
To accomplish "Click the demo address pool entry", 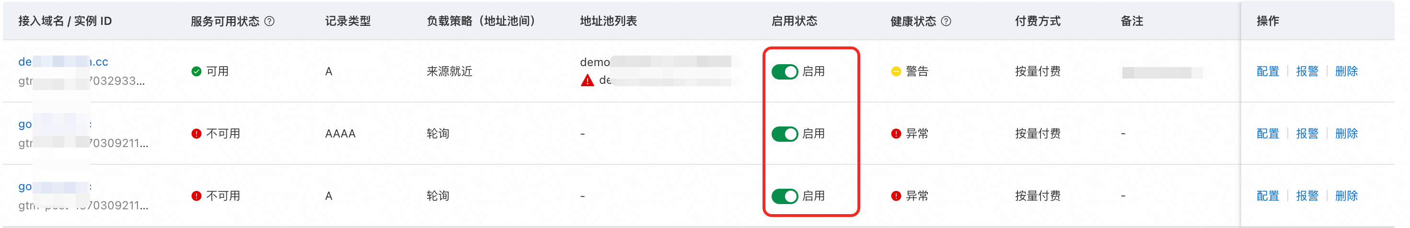I will 595,62.
